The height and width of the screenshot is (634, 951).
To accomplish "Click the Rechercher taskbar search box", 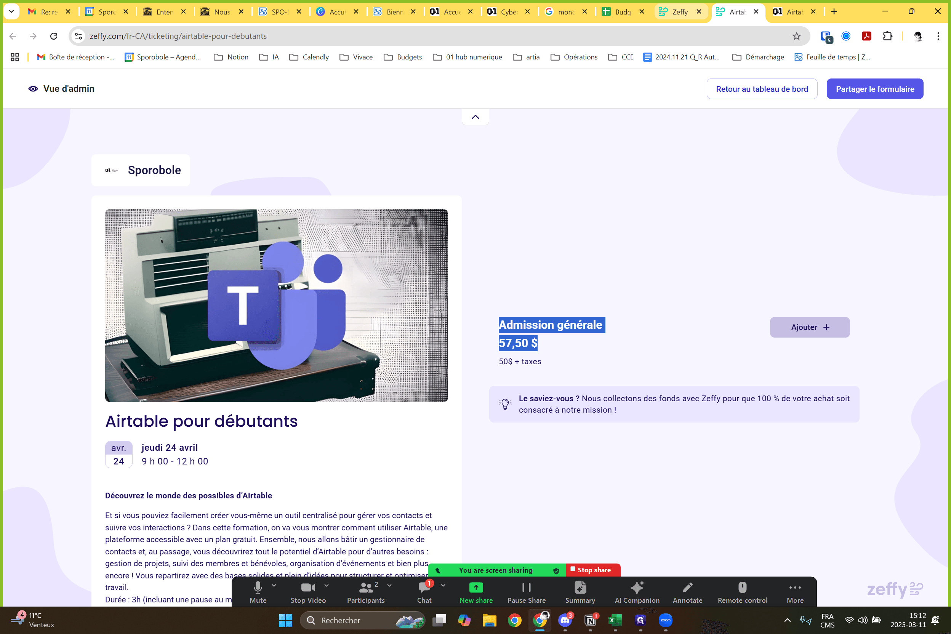I will (362, 620).
